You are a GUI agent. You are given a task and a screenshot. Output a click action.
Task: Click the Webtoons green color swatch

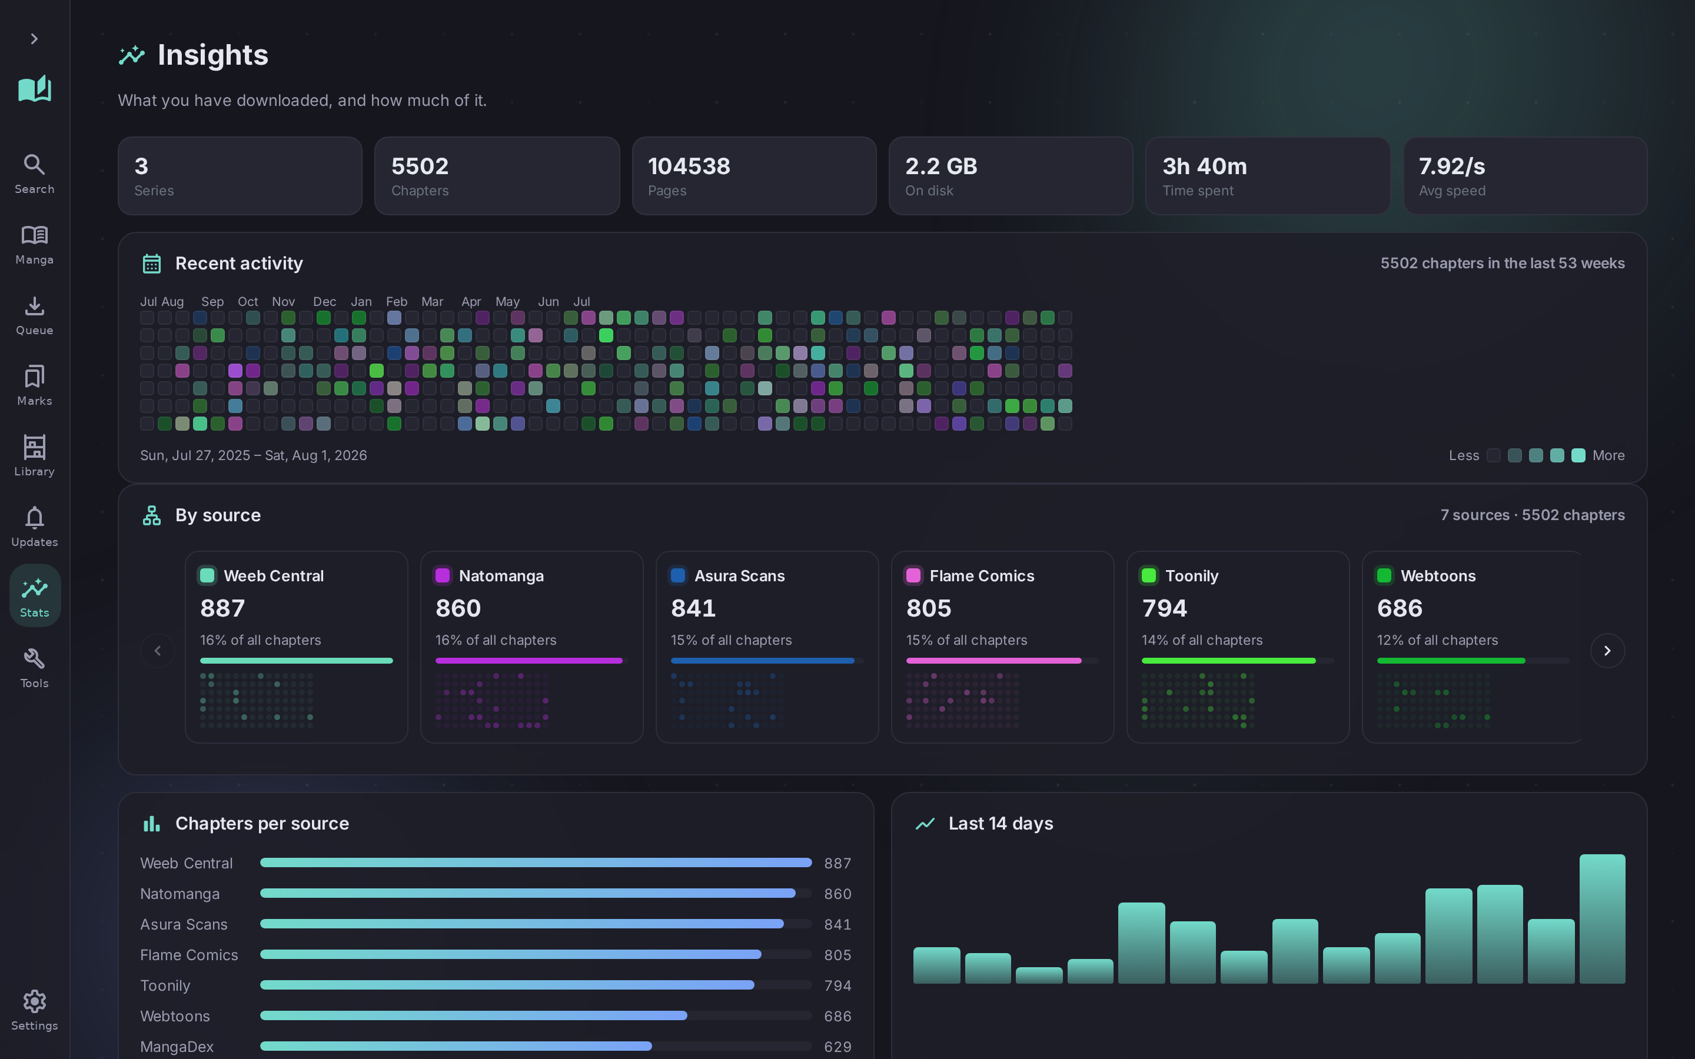tap(1384, 576)
